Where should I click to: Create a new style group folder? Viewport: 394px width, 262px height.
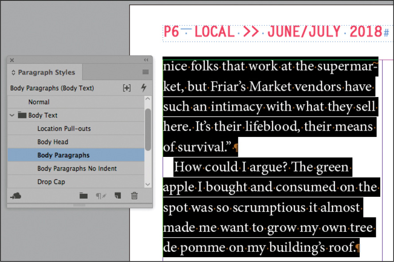click(x=83, y=196)
